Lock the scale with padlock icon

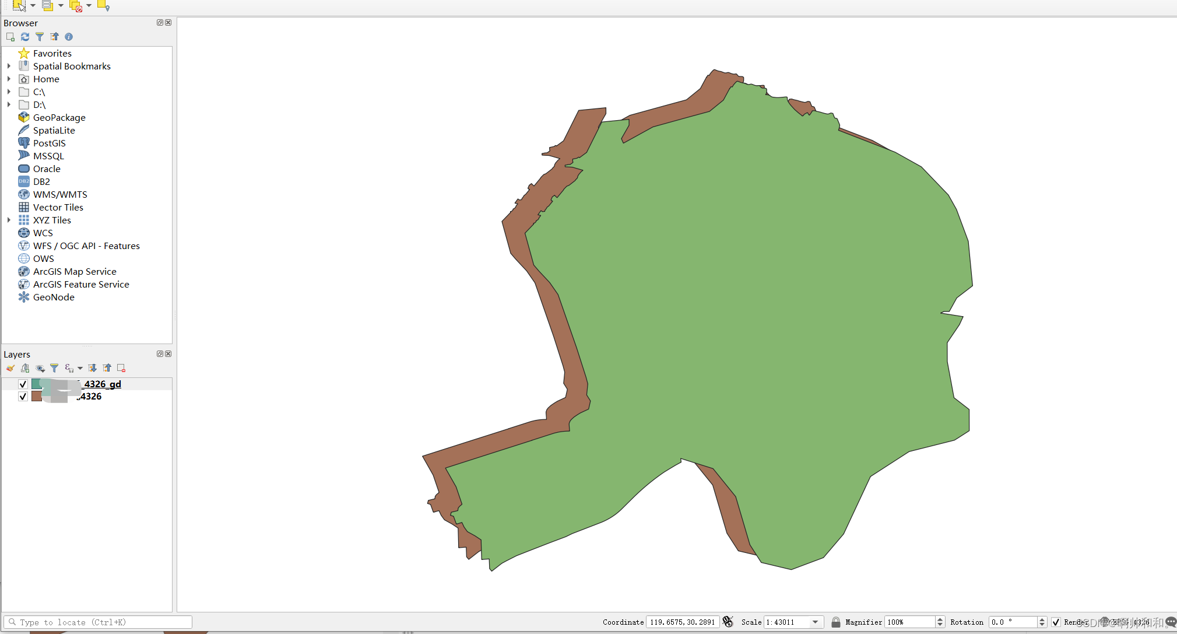click(x=835, y=622)
